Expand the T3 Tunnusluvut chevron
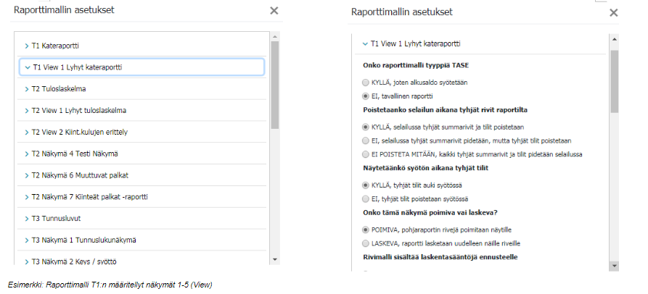648x294 pixels. coord(27,219)
